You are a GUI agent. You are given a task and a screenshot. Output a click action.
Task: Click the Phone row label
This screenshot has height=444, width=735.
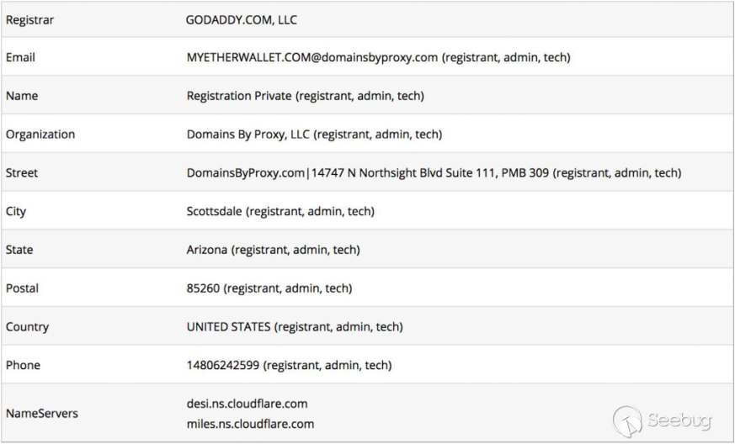click(x=23, y=366)
